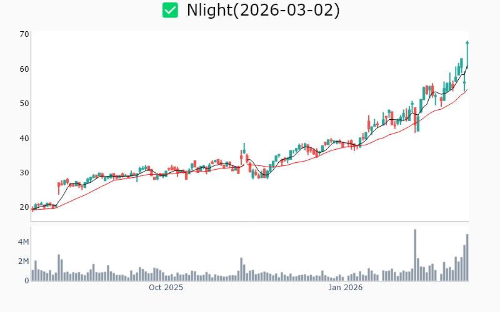Click the first candlestick at far left
500x312 pixels.
pos(32,209)
